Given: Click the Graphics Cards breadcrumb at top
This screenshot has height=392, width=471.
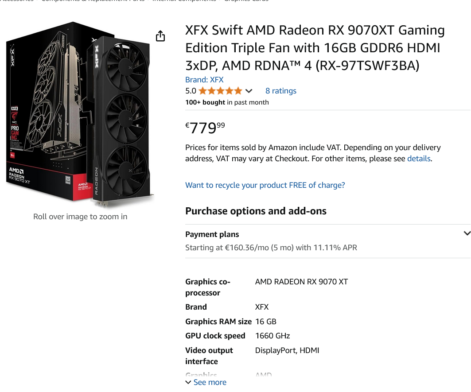Looking at the screenshot, I should pos(246,0).
